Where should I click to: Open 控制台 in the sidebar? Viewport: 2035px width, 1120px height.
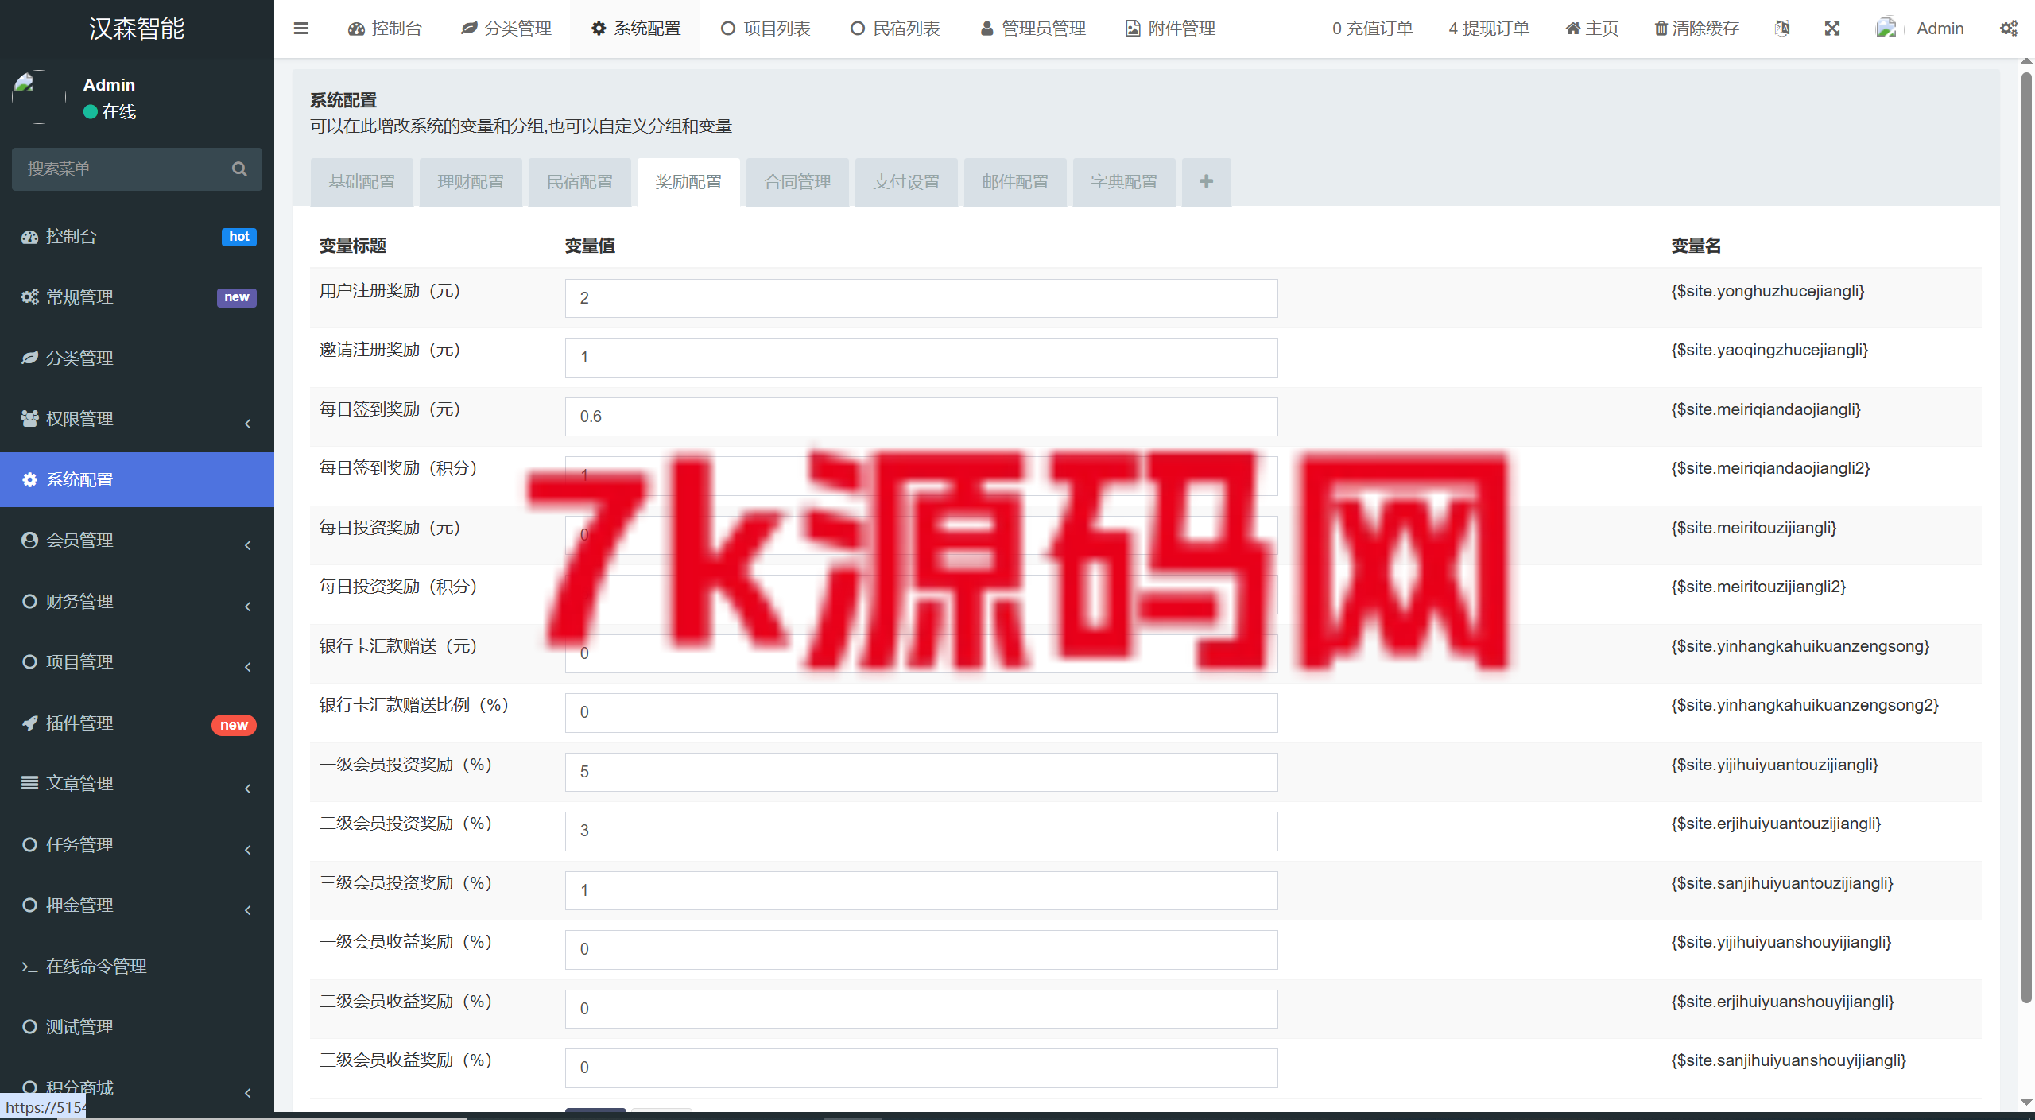coord(137,236)
